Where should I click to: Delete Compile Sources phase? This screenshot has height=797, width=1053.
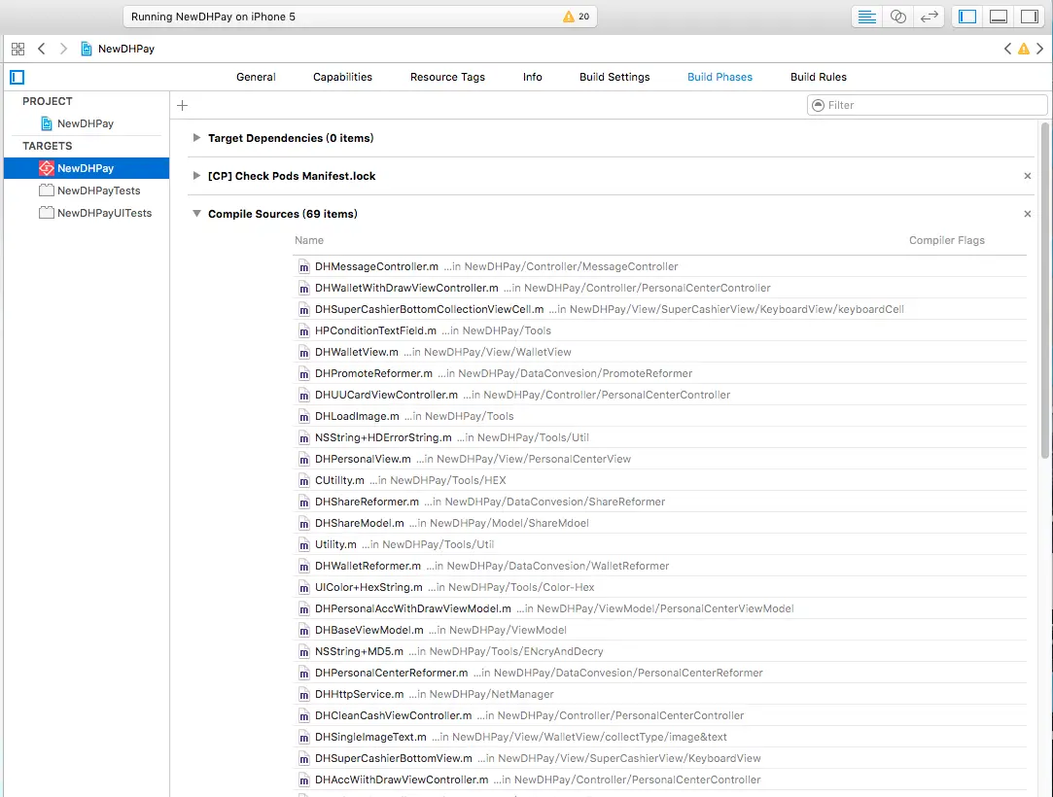(x=1028, y=214)
